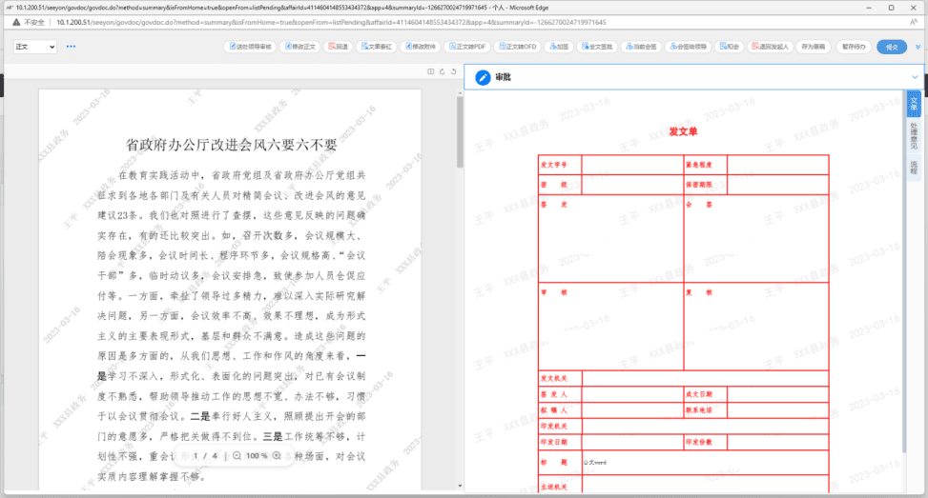Click the 紧急程度 input cell
Viewport: 928px width, 498px height.
(x=777, y=165)
